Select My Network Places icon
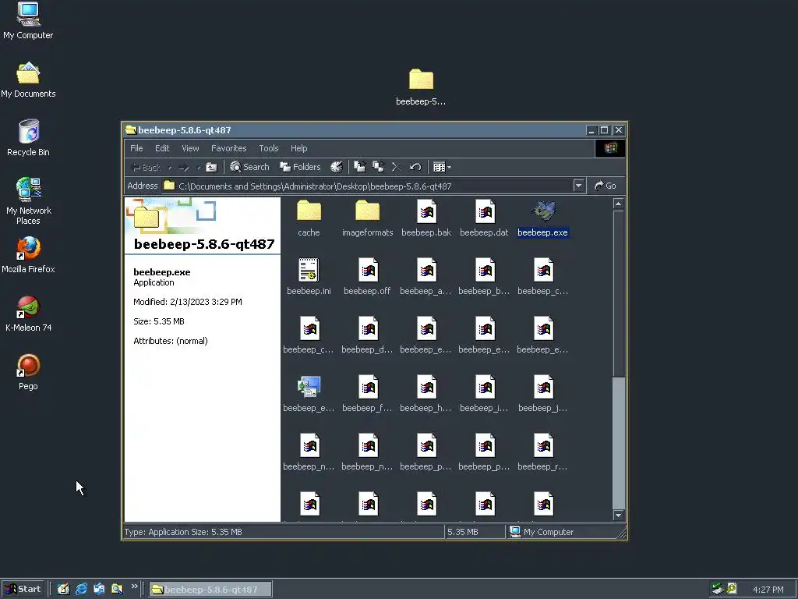798x599 pixels. [x=28, y=201]
